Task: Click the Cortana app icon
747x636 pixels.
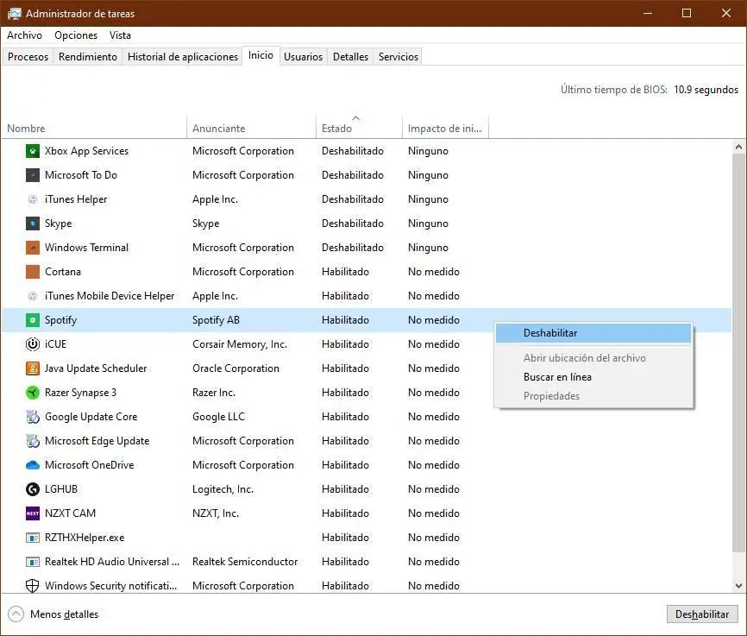Action: (x=33, y=272)
